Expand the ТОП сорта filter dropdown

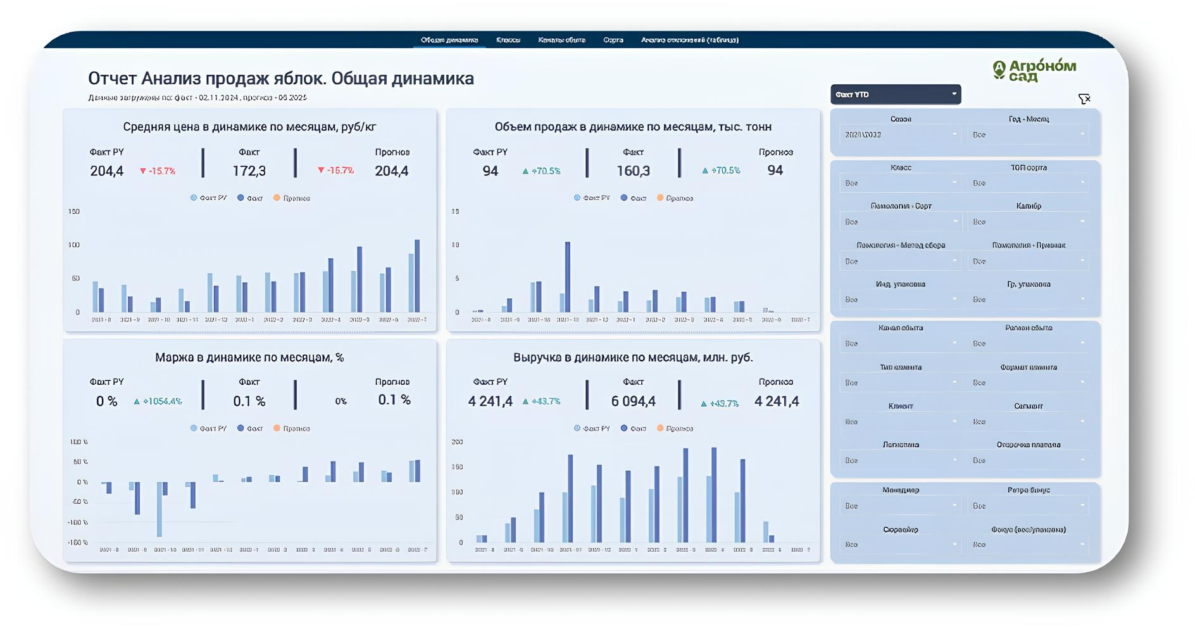[1029, 183]
